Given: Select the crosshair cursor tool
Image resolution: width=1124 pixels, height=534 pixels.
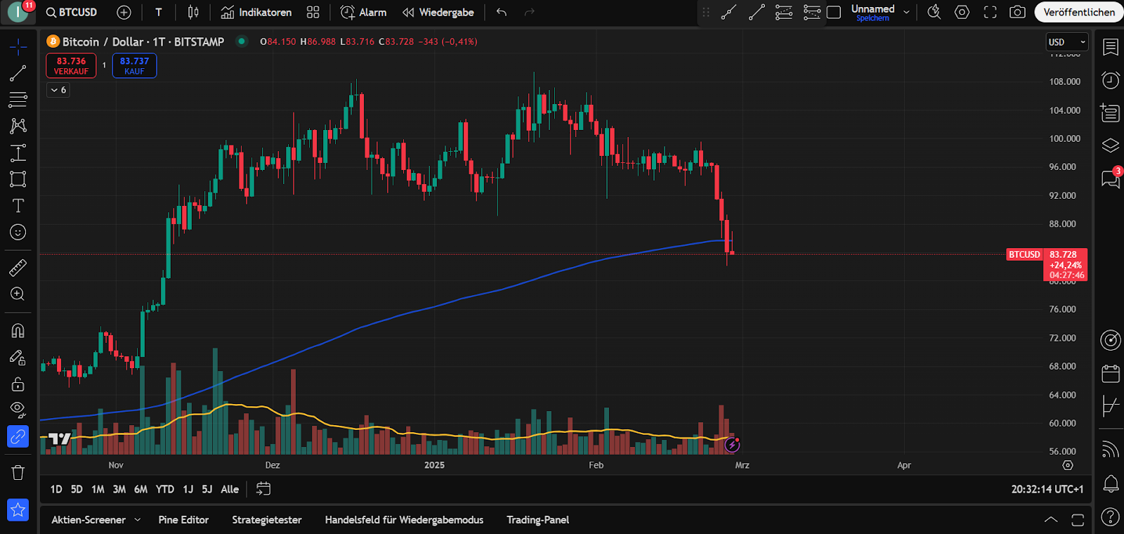Looking at the screenshot, I should [18, 46].
